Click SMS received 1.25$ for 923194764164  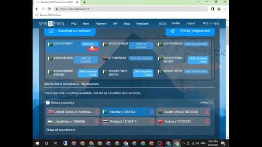tap(198, 60)
